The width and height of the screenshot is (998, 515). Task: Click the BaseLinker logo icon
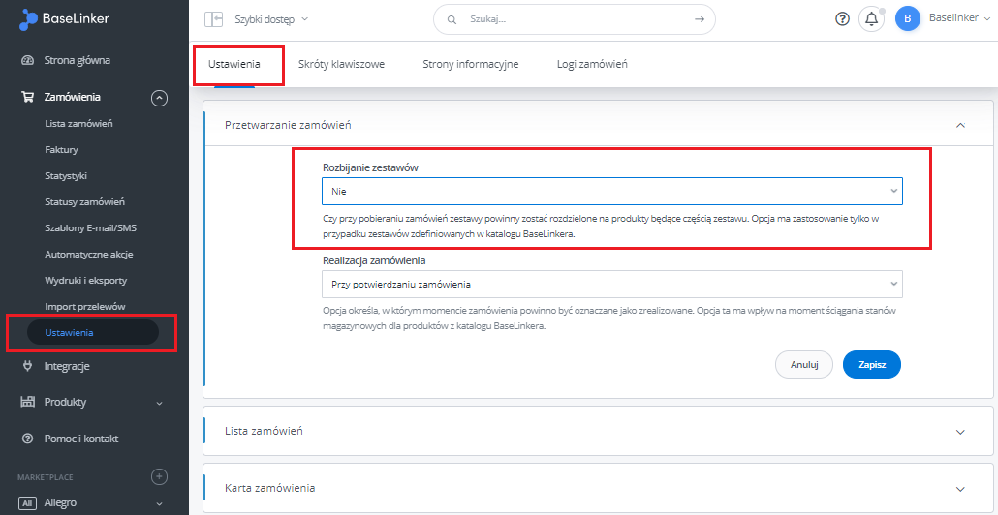point(29,19)
